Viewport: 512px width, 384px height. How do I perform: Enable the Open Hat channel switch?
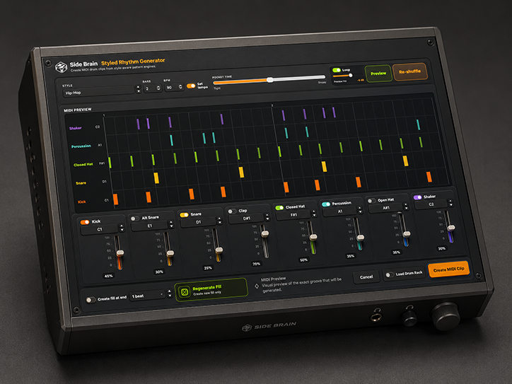[x=371, y=201]
